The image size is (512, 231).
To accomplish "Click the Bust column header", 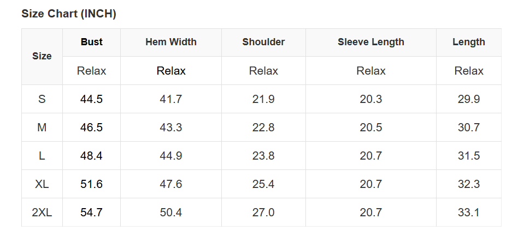I will (x=92, y=42).
